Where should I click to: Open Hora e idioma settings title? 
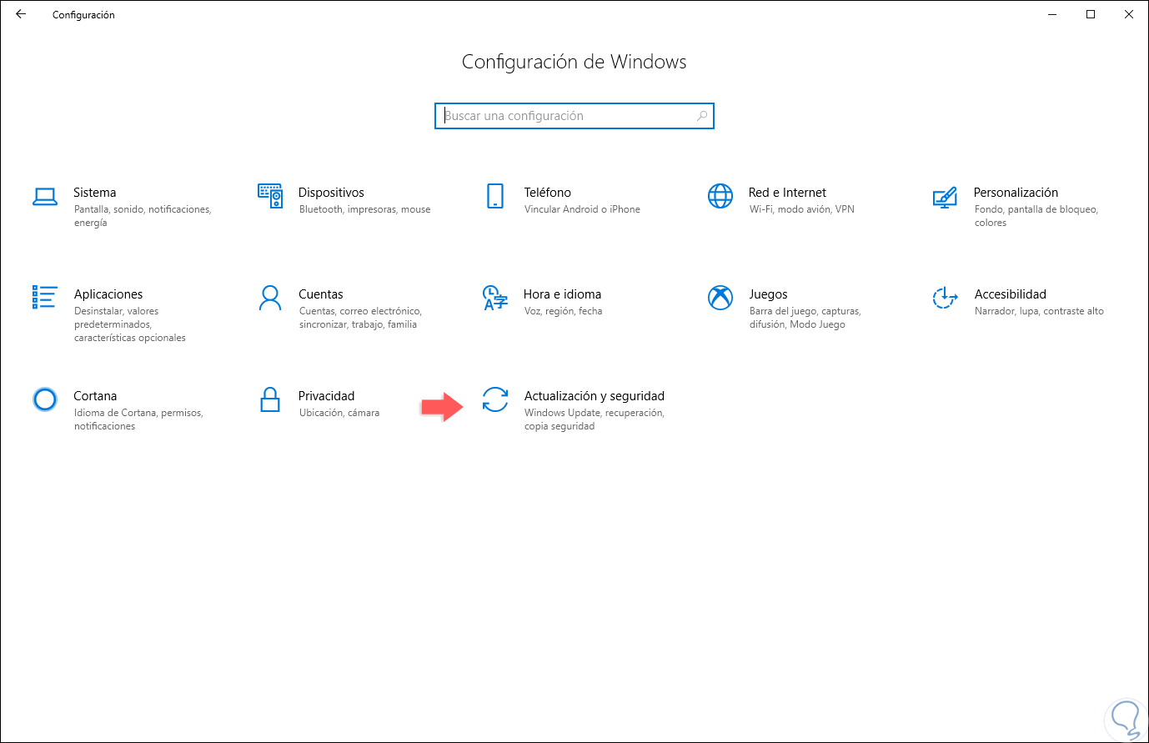pyautogui.click(x=562, y=294)
